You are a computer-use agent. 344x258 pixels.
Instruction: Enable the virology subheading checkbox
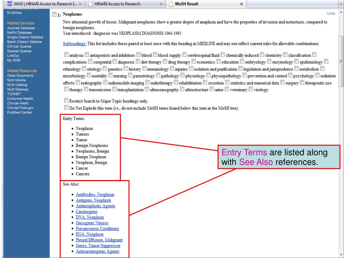click(251, 89)
